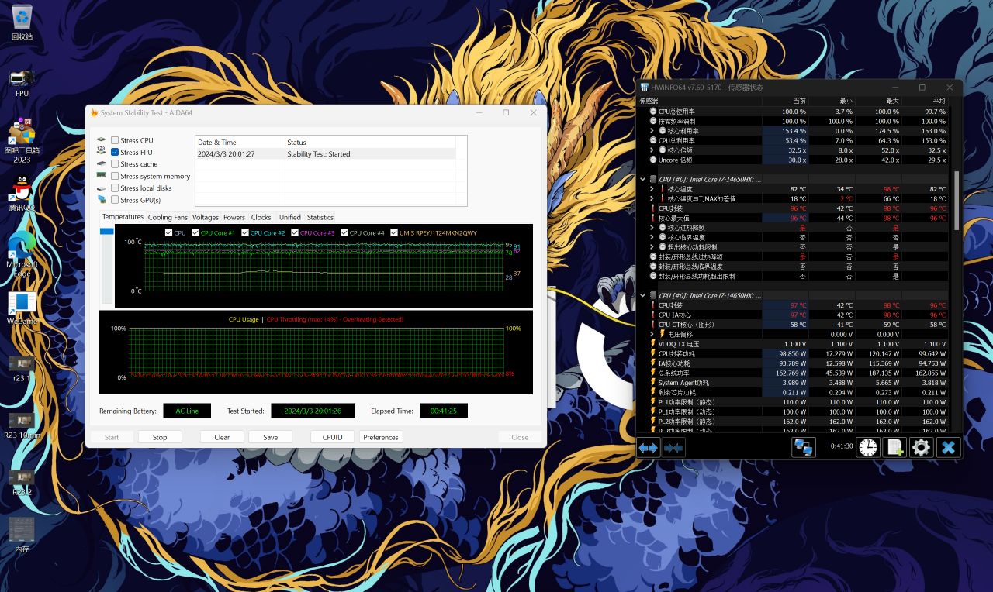Screen dimensions: 993x592
Task: Expand the 超出核心功耗限制 row
Action: (x=652, y=247)
